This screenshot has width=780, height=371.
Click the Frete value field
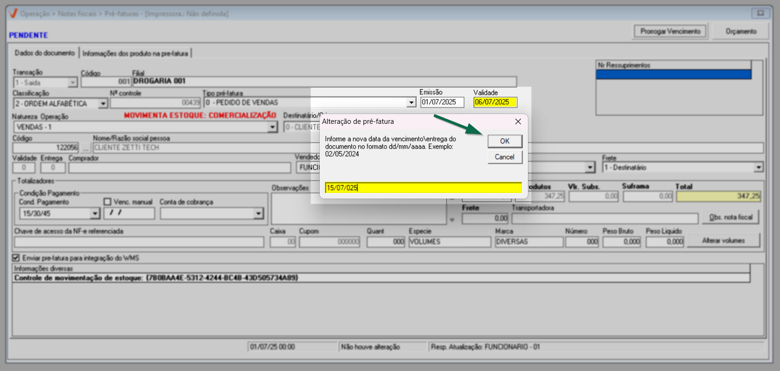[x=485, y=218]
